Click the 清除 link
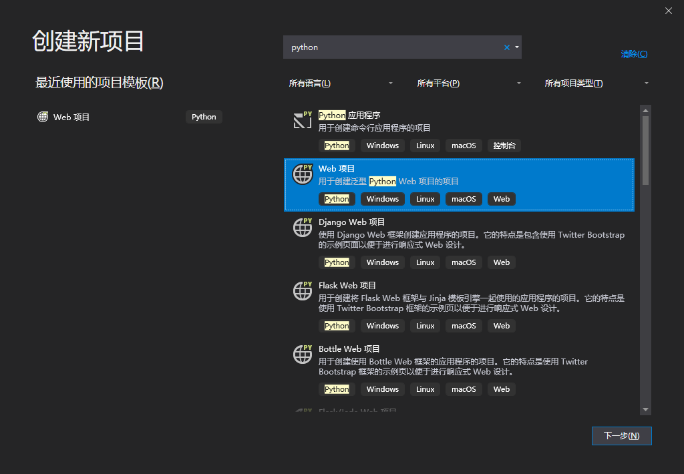This screenshot has width=684, height=474. [x=633, y=53]
